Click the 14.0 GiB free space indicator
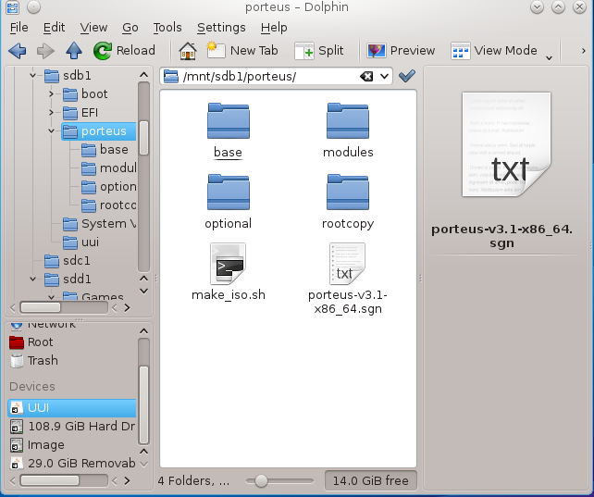The height and width of the screenshot is (497, 594). (x=371, y=481)
